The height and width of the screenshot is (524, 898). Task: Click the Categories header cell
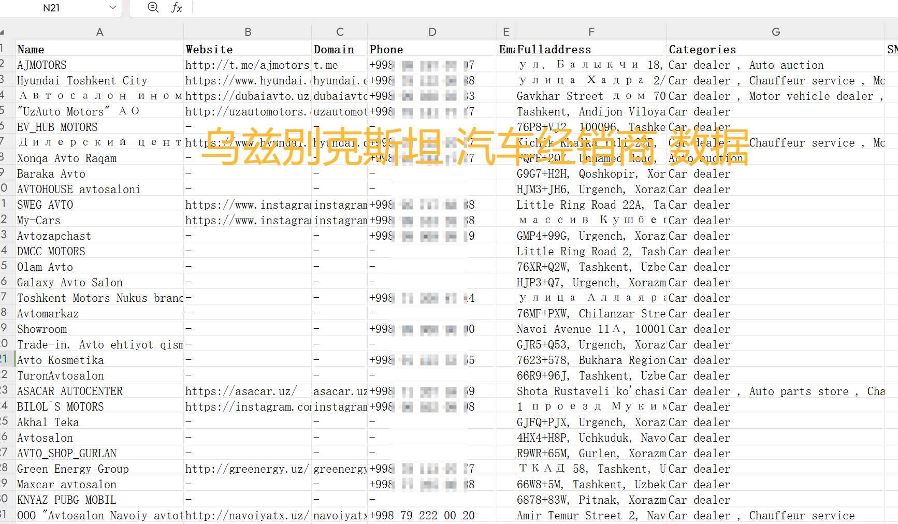click(775, 49)
